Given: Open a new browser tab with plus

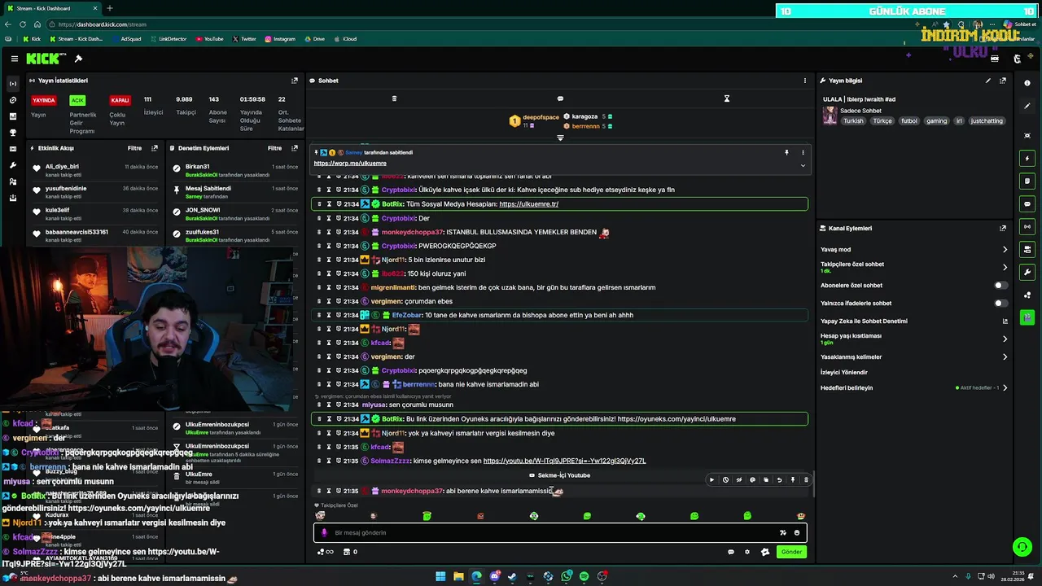Looking at the screenshot, I should [x=110, y=8].
